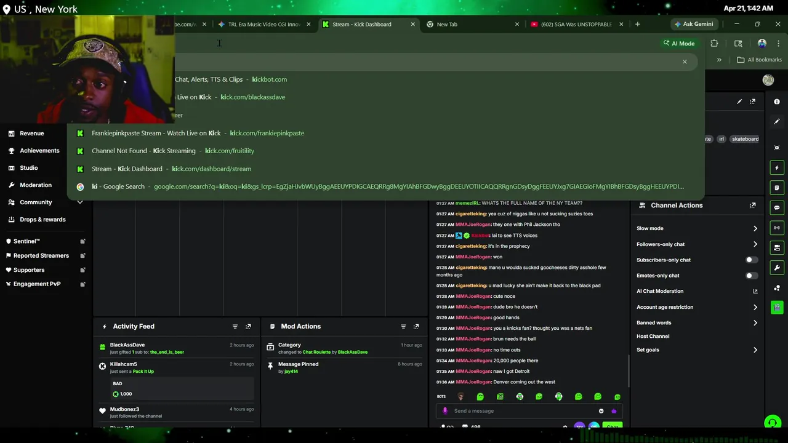Open Revenue in the left sidebar
The image size is (788, 443).
(x=31, y=134)
